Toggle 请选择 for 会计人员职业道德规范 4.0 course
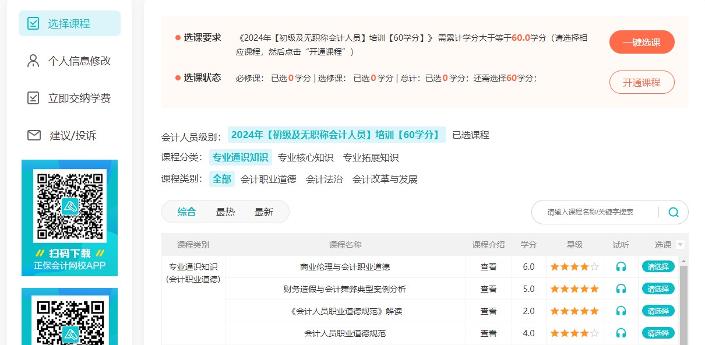The width and height of the screenshot is (705, 345). (x=658, y=333)
